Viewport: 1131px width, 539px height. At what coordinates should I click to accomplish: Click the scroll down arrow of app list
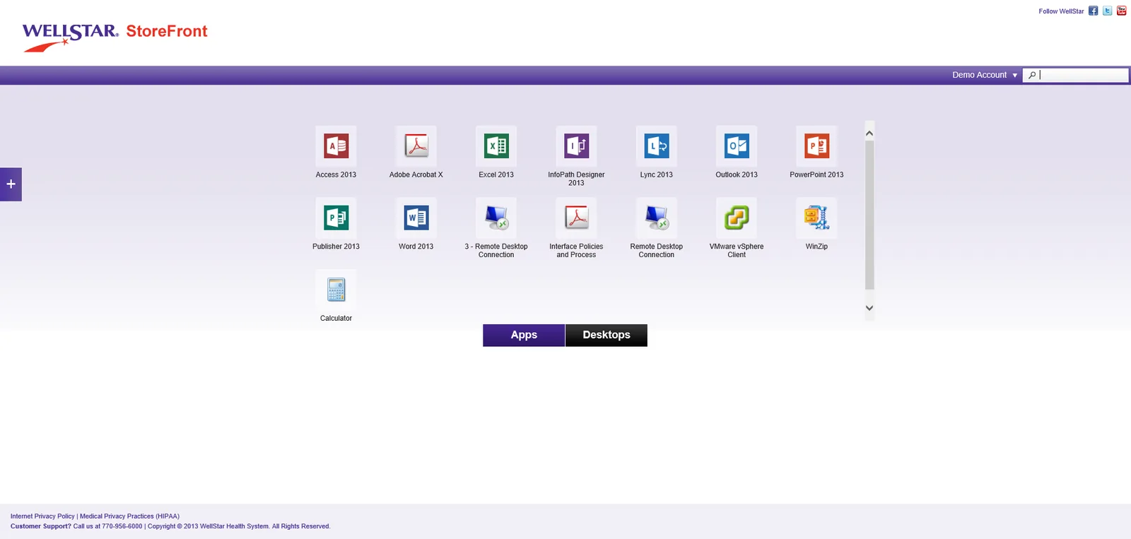coord(869,308)
